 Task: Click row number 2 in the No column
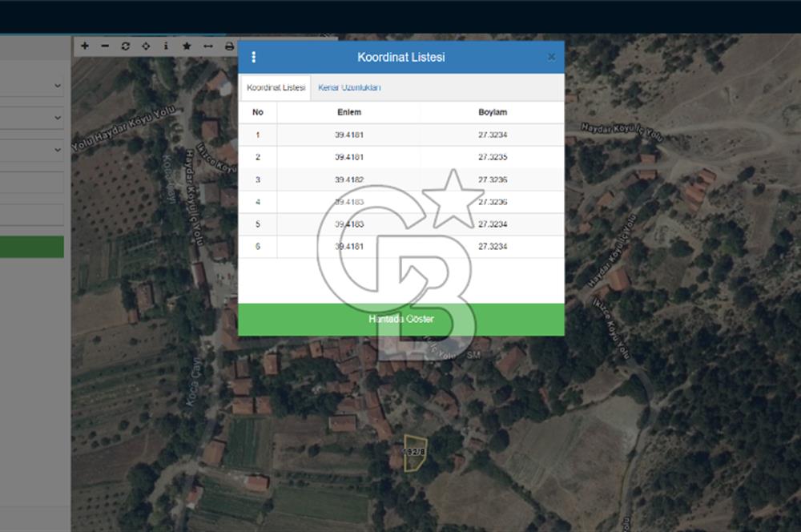[258, 157]
